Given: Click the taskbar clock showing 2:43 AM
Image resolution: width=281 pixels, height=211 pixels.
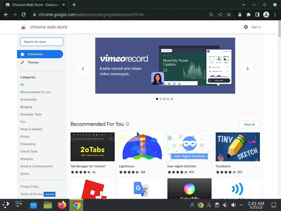Looking at the screenshot, I should (256, 205).
